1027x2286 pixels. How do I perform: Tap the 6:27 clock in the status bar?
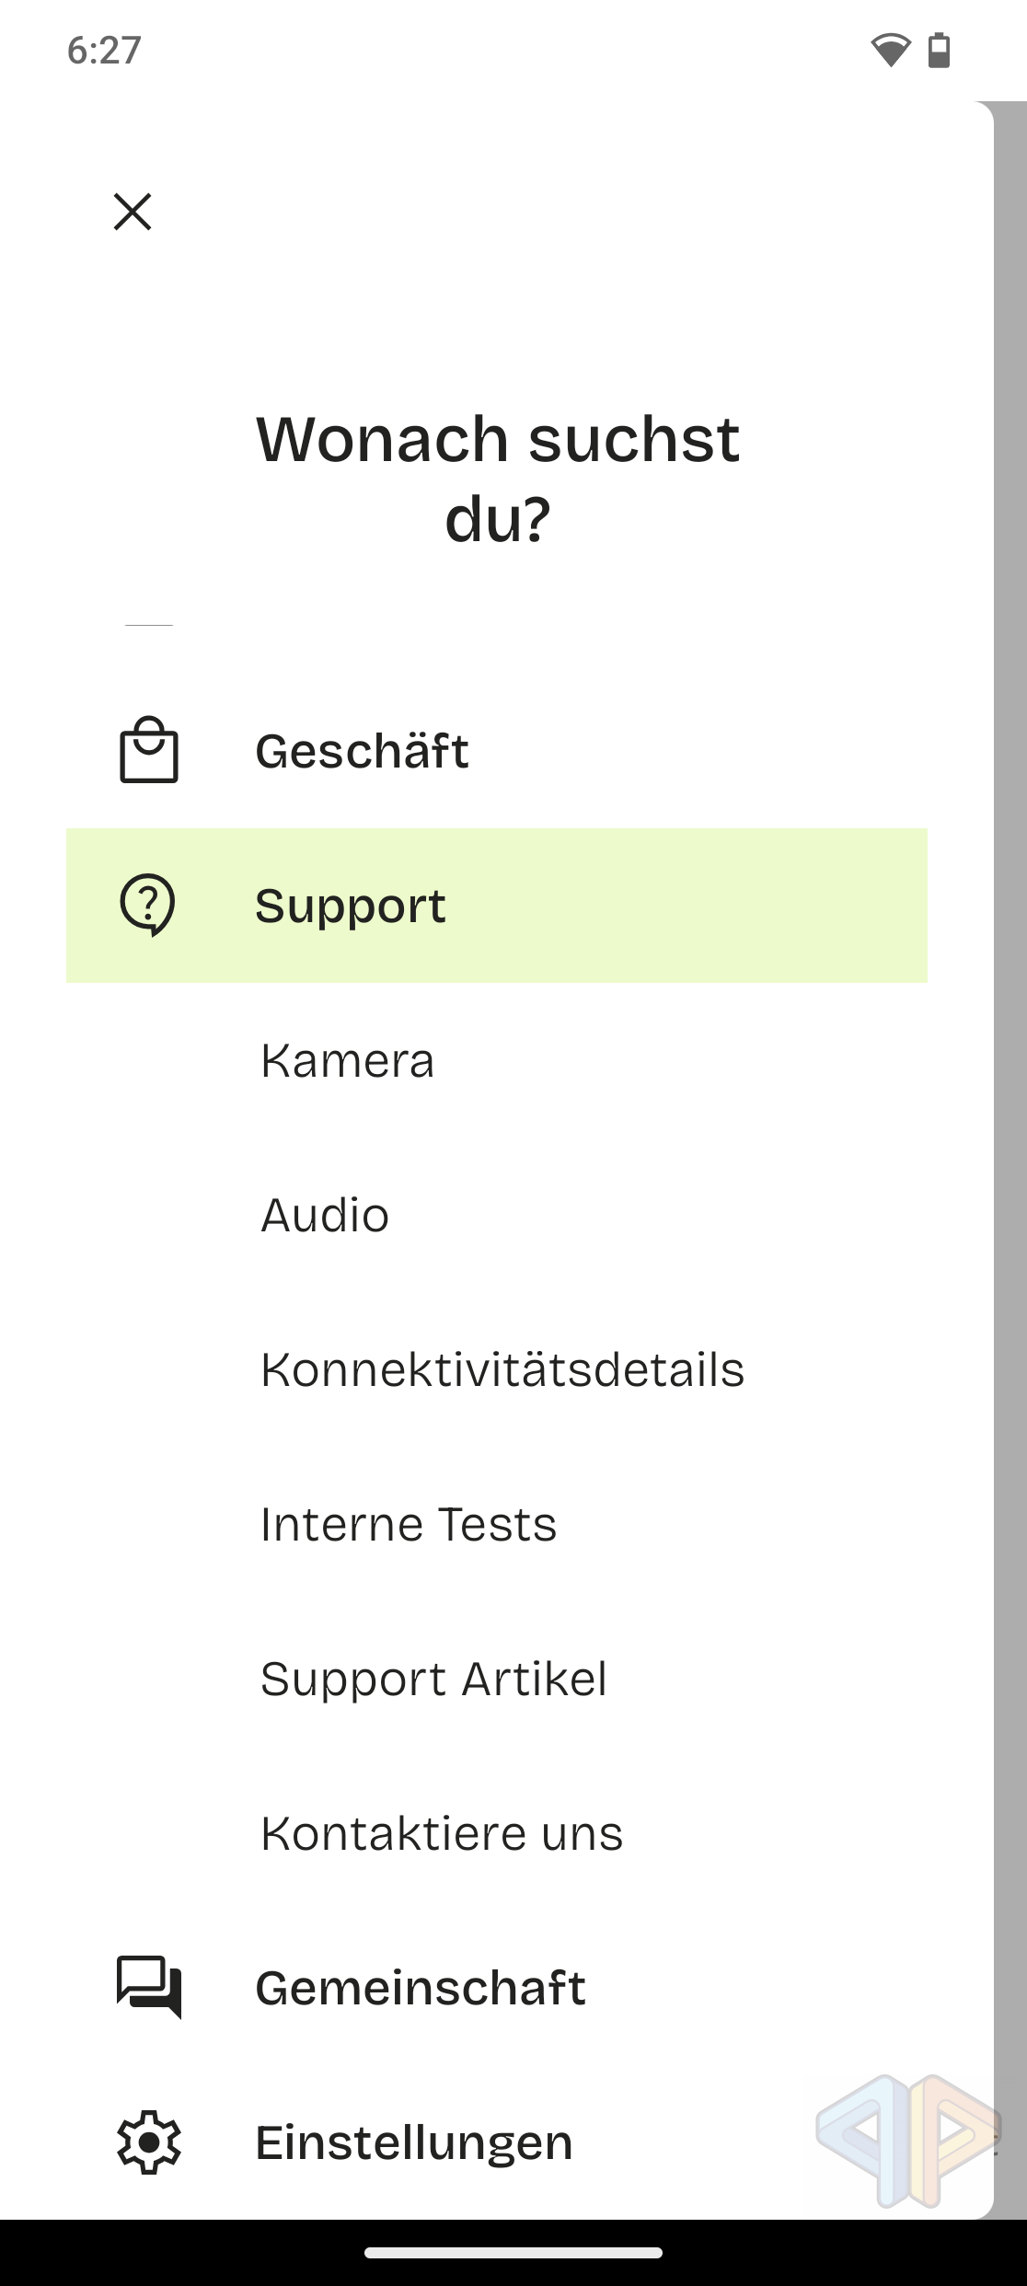[104, 50]
